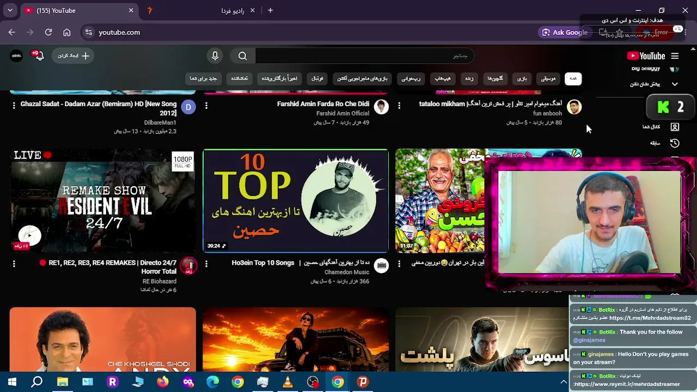This screenshot has height=392, width=697.
Task: Go back in browser history
Action: (x=11, y=32)
